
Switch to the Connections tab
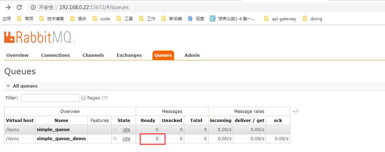pyautogui.click(x=56, y=55)
